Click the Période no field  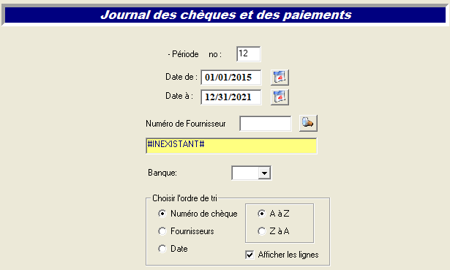249,54
